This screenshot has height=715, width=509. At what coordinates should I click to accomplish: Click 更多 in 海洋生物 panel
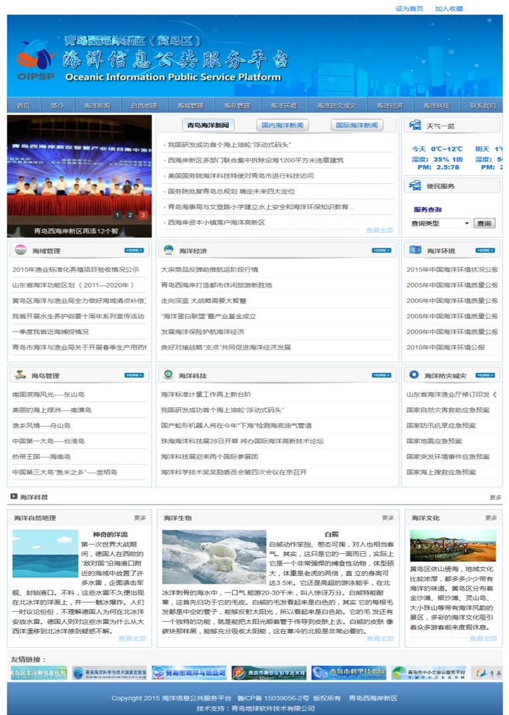[388, 517]
